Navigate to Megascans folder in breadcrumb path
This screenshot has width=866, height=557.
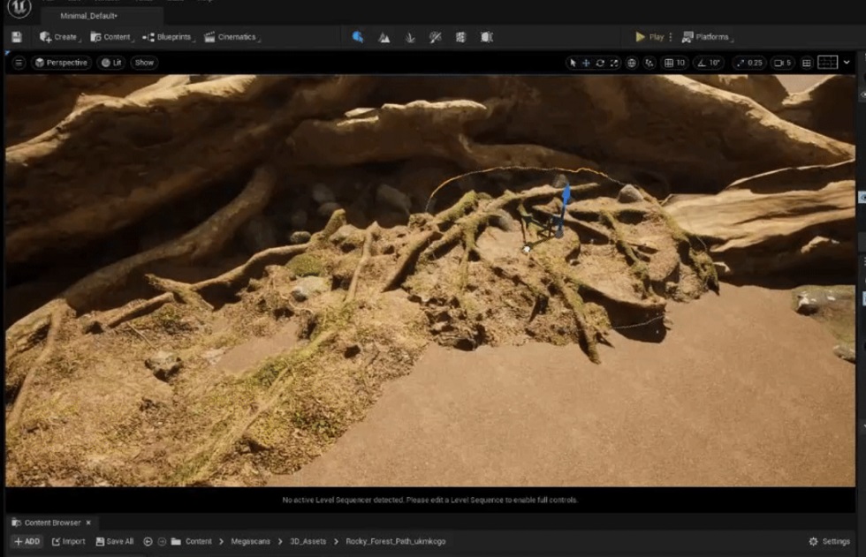point(251,541)
